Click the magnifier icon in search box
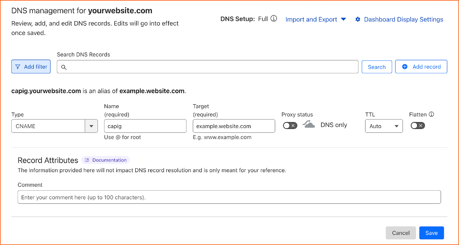 tap(64, 67)
